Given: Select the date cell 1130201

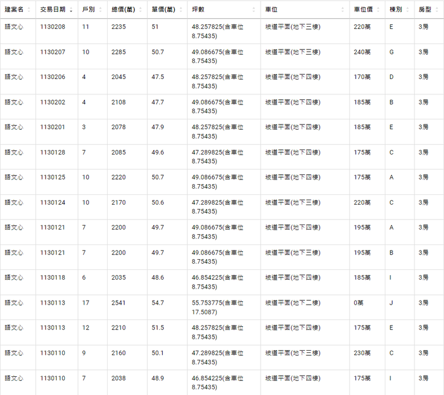Looking at the screenshot, I should coord(53,127).
